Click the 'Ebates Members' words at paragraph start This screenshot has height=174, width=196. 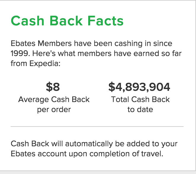(41, 43)
